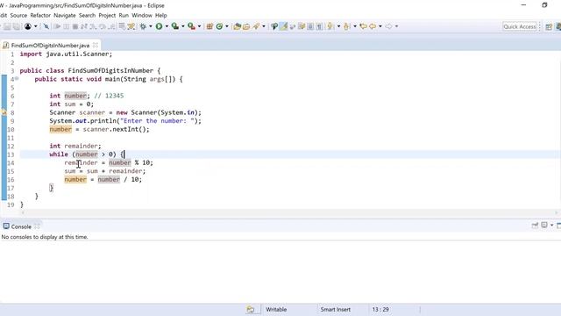561x316 pixels.
Task: Click the Save toolbar icon
Action: click(8, 26)
